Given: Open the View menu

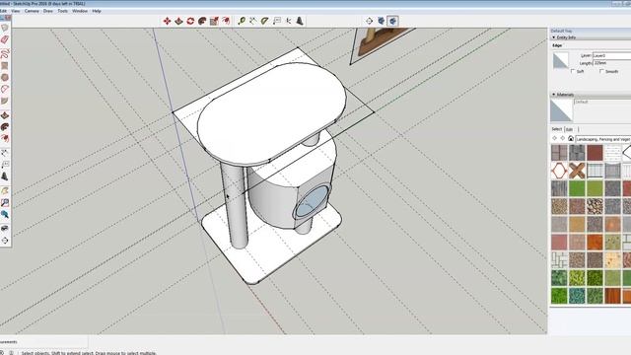Looking at the screenshot, I should coord(16,11).
